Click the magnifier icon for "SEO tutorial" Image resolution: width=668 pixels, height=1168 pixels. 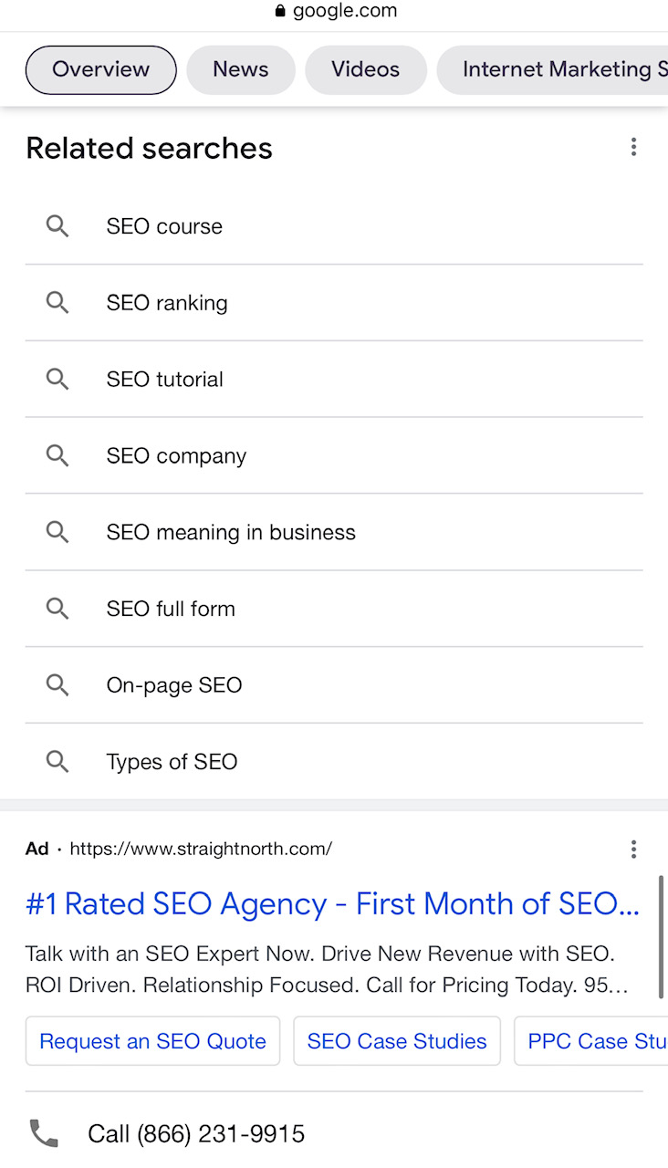coord(57,379)
